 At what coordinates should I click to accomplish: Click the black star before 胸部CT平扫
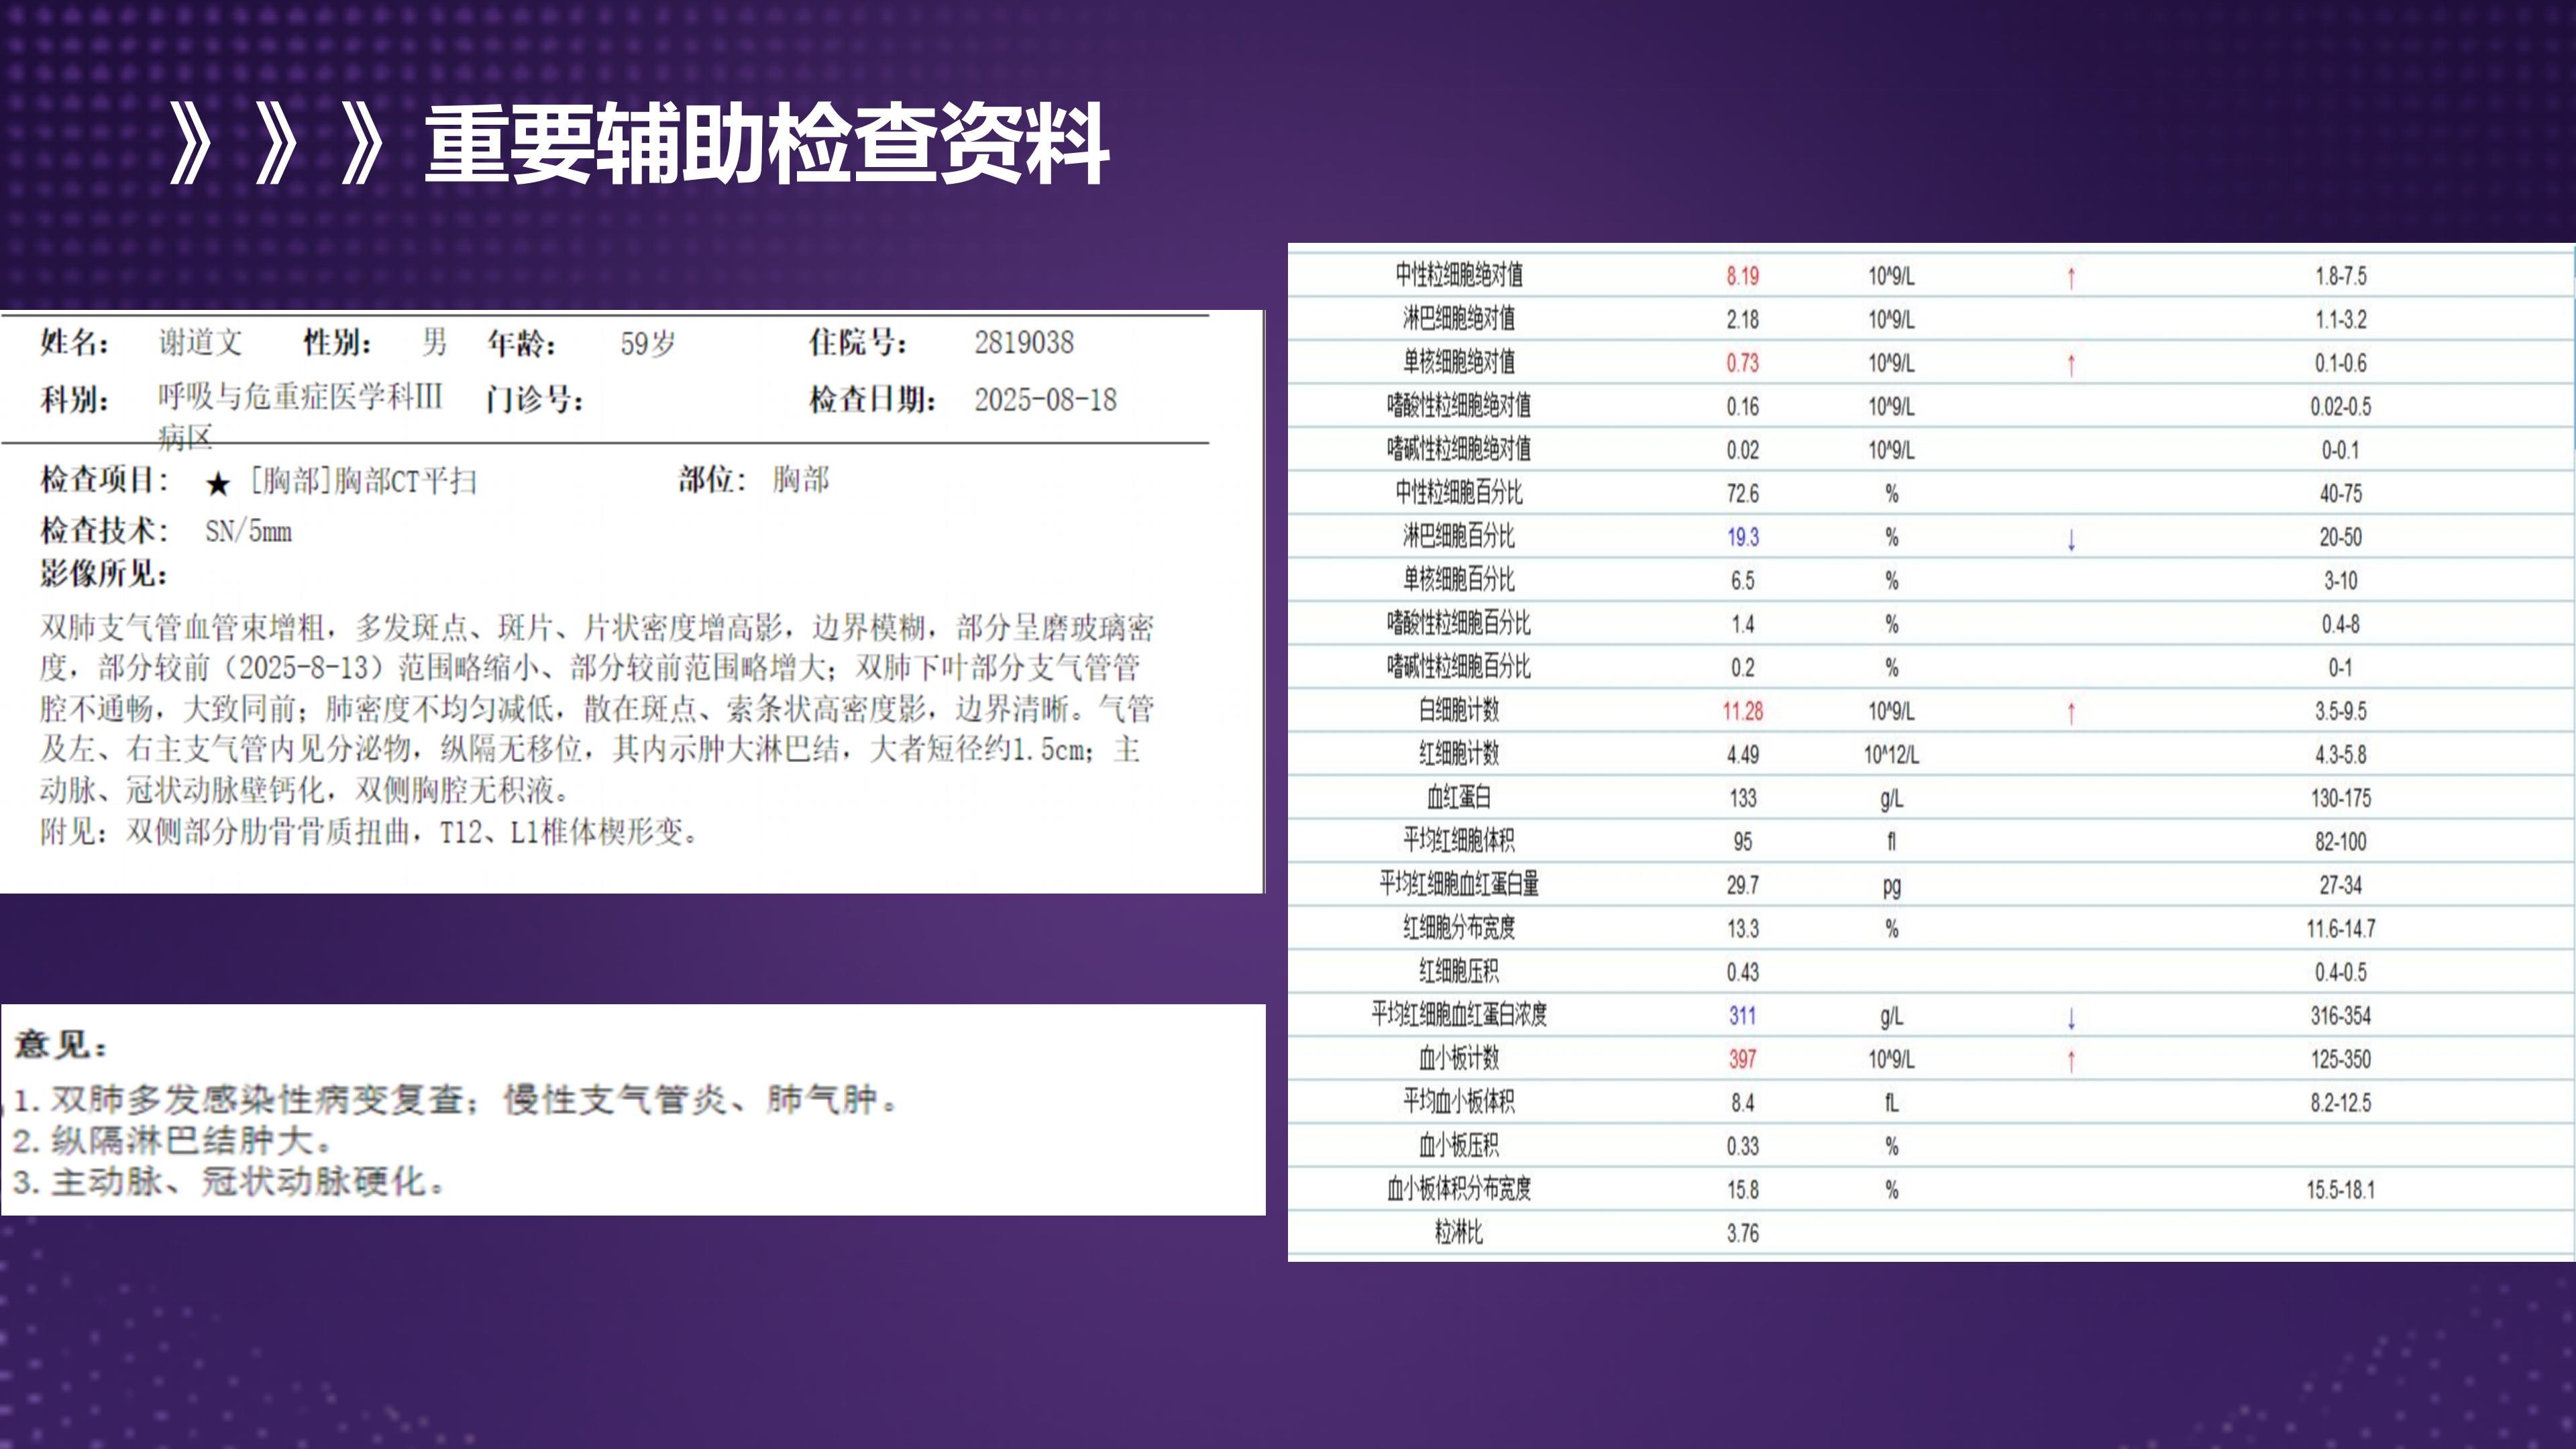pyautogui.click(x=218, y=485)
